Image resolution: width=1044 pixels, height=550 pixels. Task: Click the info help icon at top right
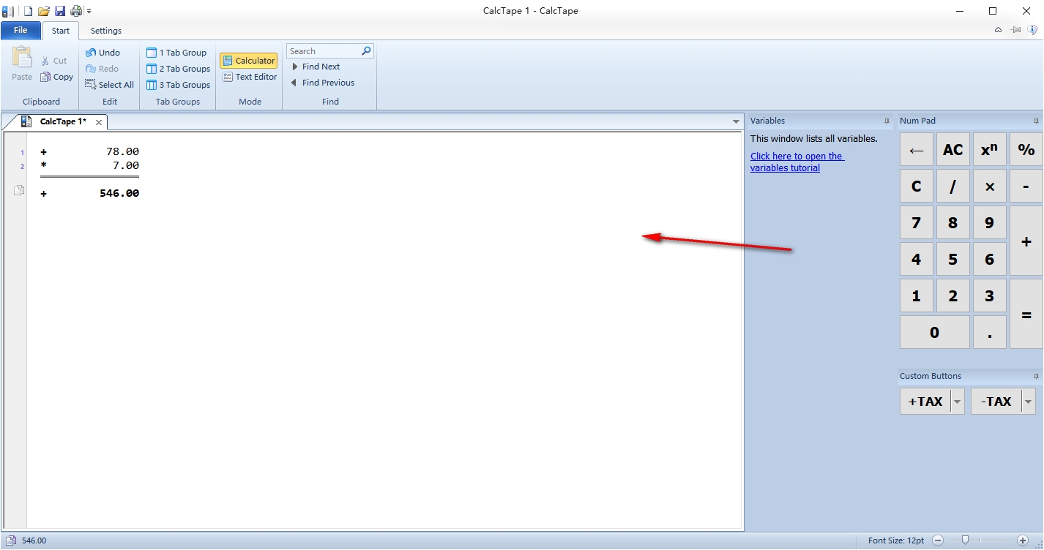(1032, 30)
